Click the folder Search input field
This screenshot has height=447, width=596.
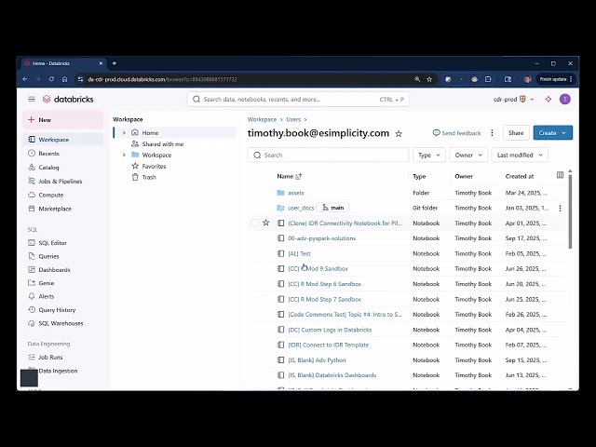tap(328, 156)
